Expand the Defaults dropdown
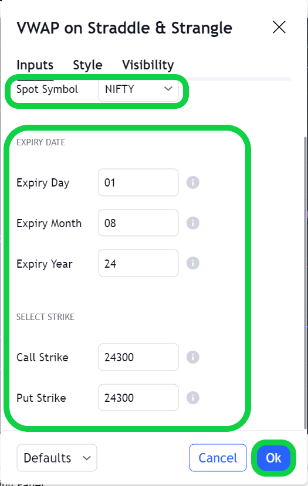The image size is (308, 486). 57,458
